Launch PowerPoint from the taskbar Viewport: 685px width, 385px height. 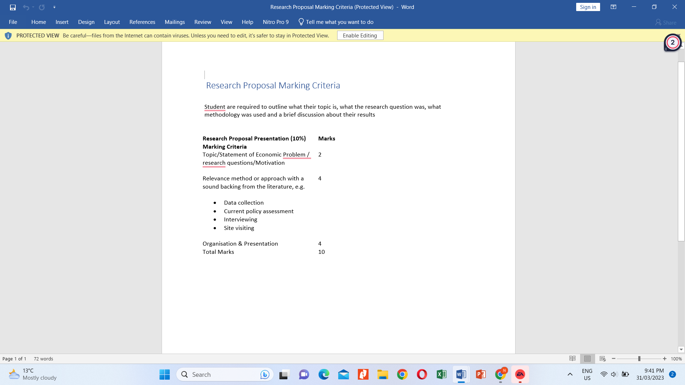point(481,374)
